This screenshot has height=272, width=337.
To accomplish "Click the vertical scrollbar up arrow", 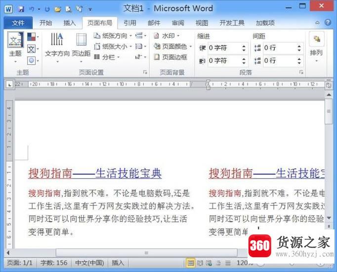I will pos(329,95).
